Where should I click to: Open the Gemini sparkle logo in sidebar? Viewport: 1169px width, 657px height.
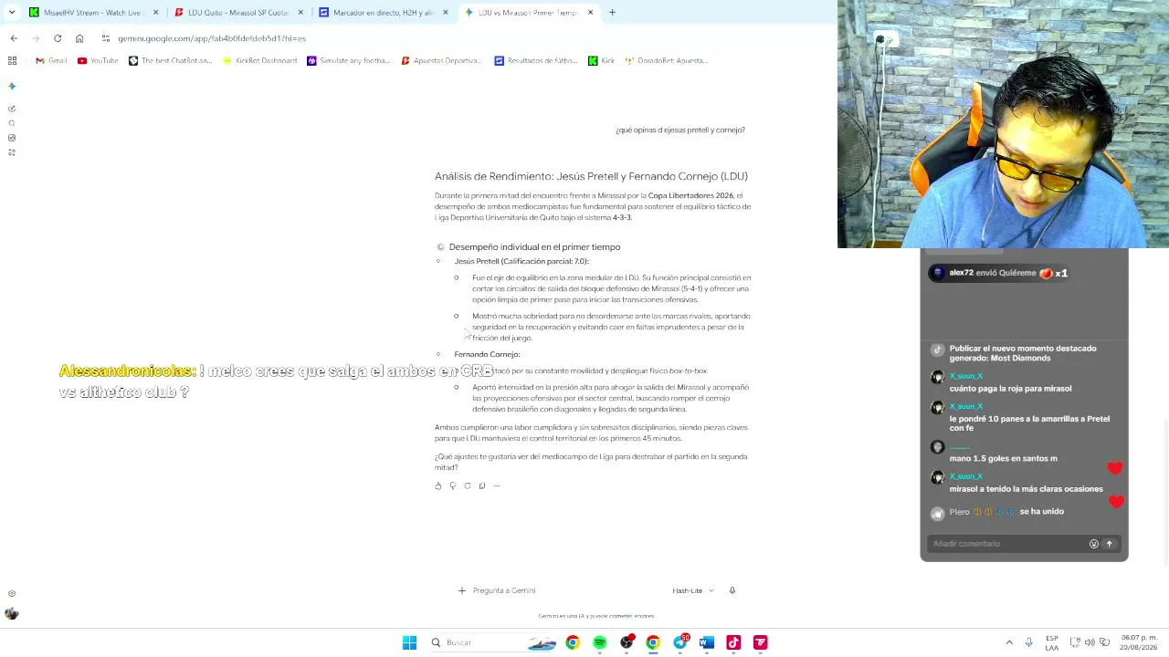coord(12,86)
